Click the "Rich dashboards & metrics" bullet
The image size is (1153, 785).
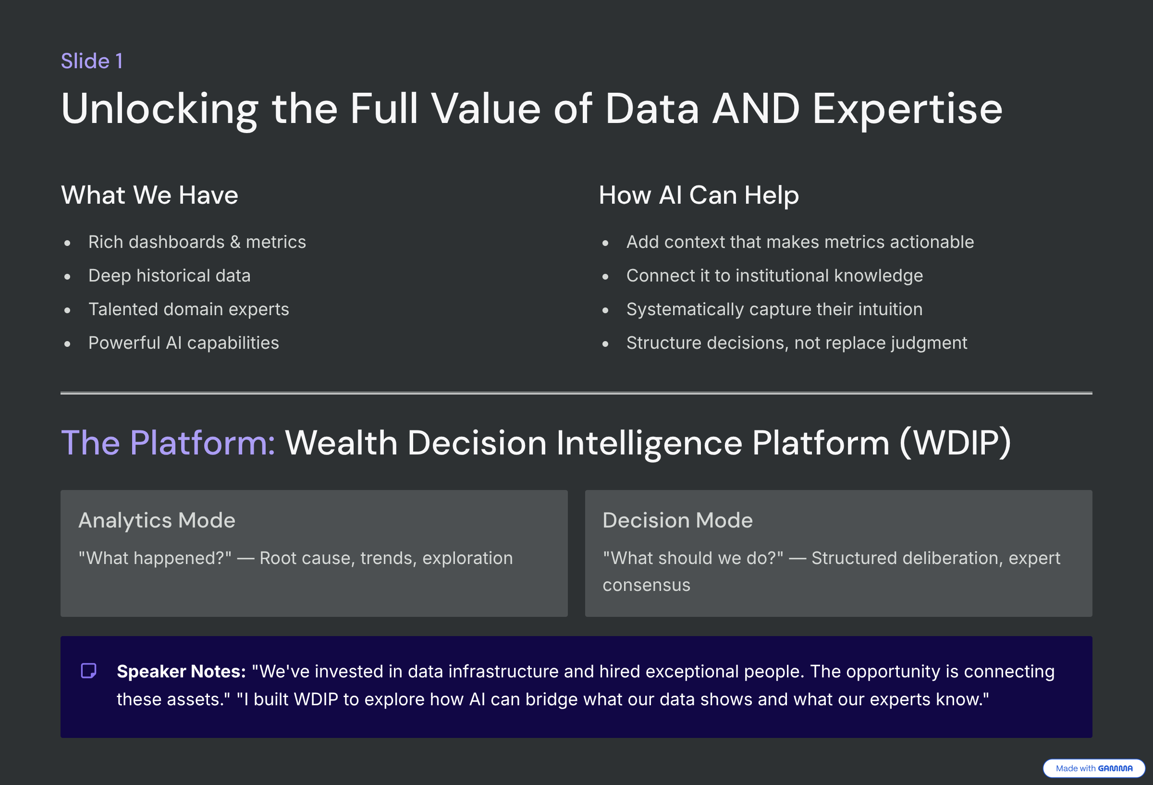click(x=197, y=242)
